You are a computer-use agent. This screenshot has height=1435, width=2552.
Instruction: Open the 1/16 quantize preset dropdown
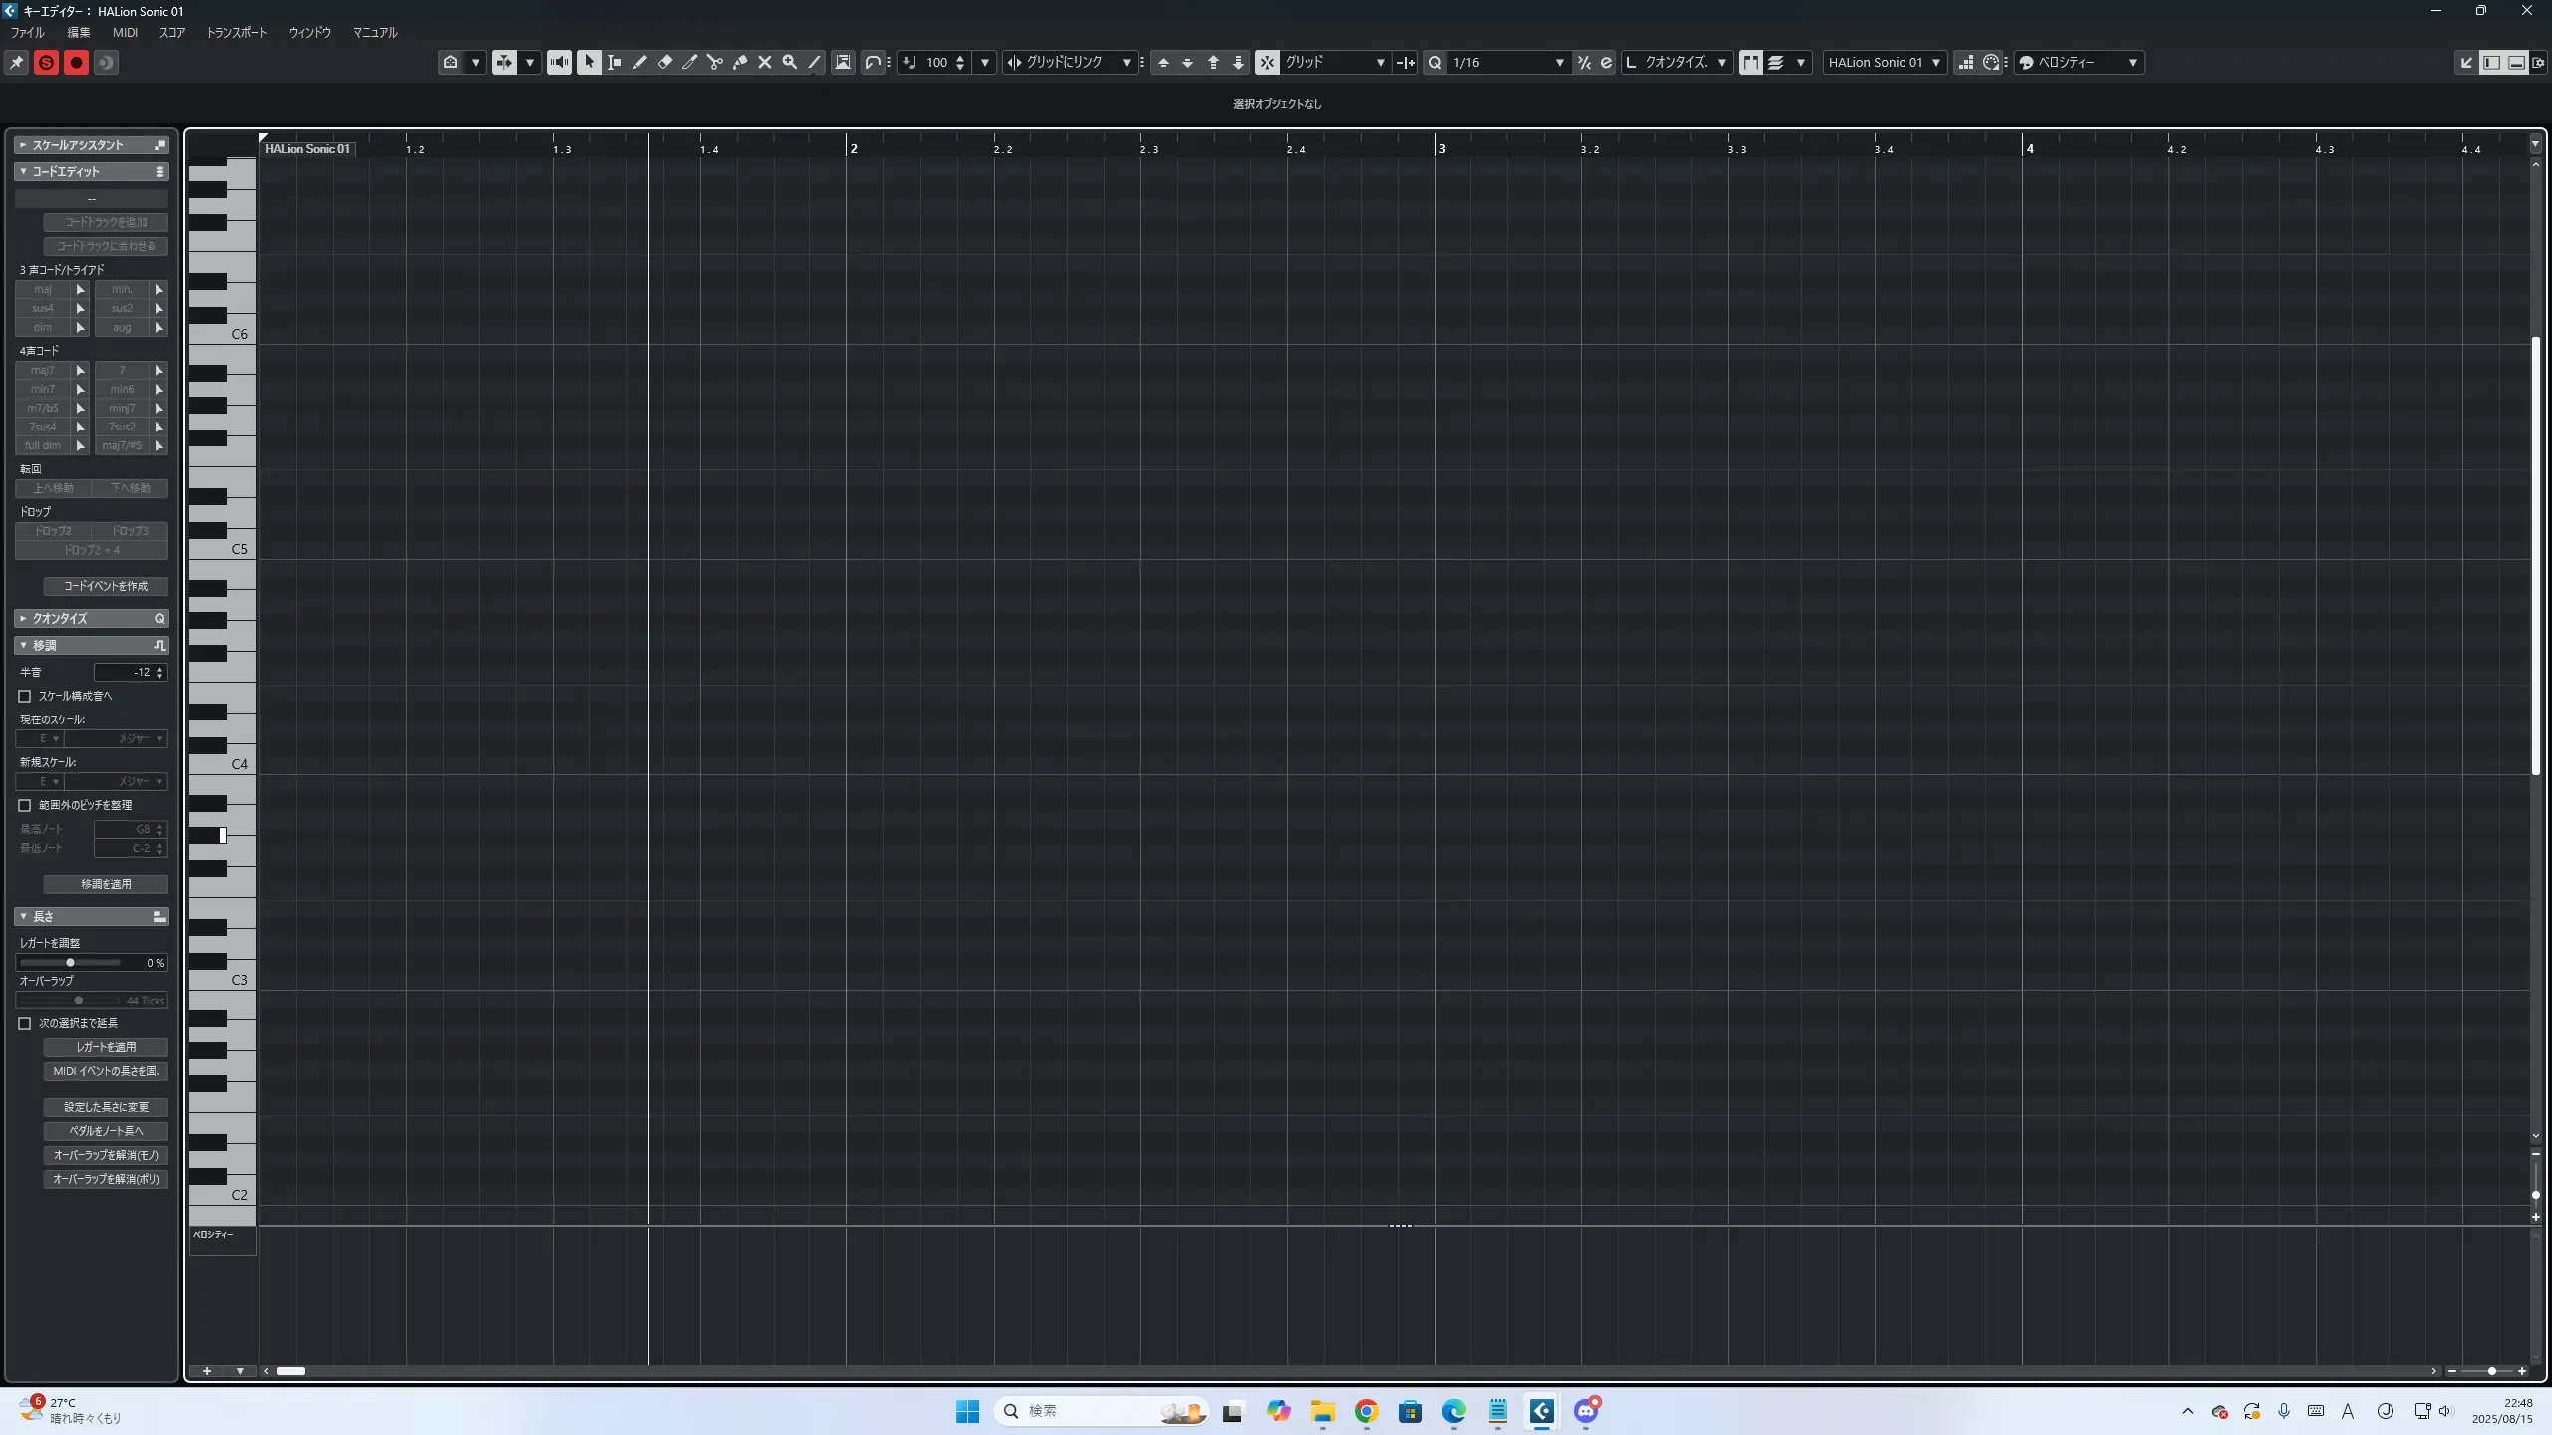[1558, 62]
